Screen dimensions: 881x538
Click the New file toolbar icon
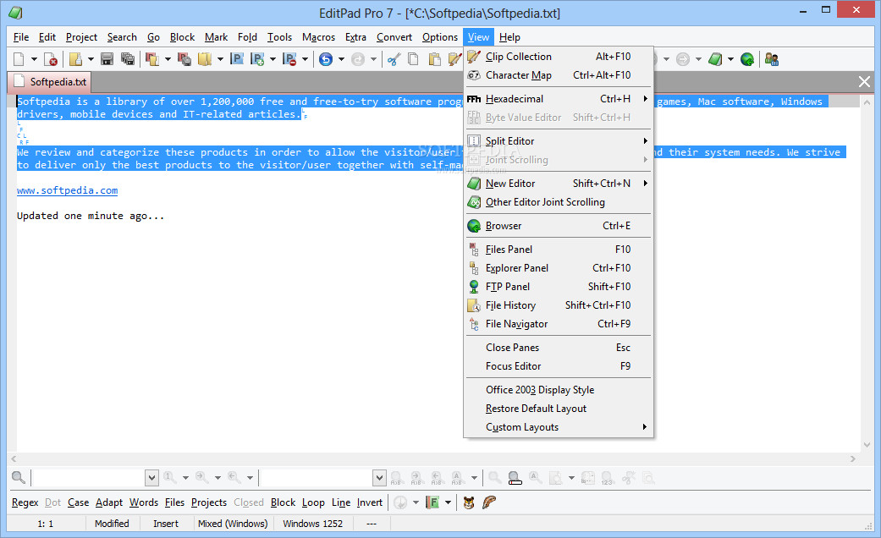pos(19,59)
